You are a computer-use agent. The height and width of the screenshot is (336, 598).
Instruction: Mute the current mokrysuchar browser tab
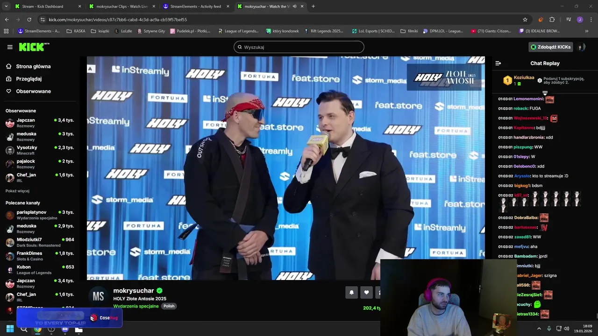point(294,7)
